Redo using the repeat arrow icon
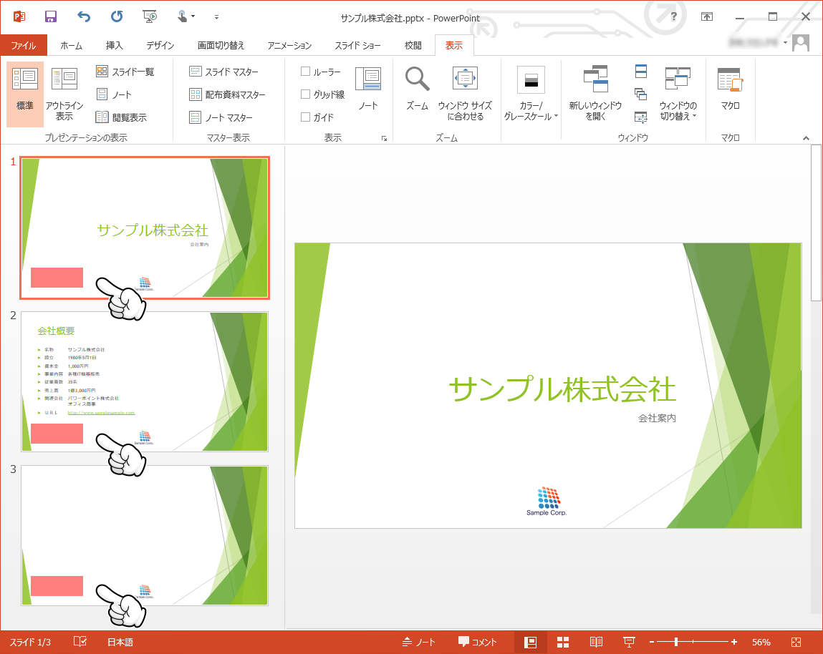Image resolution: width=823 pixels, height=654 pixels. pyautogui.click(x=117, y=16)
